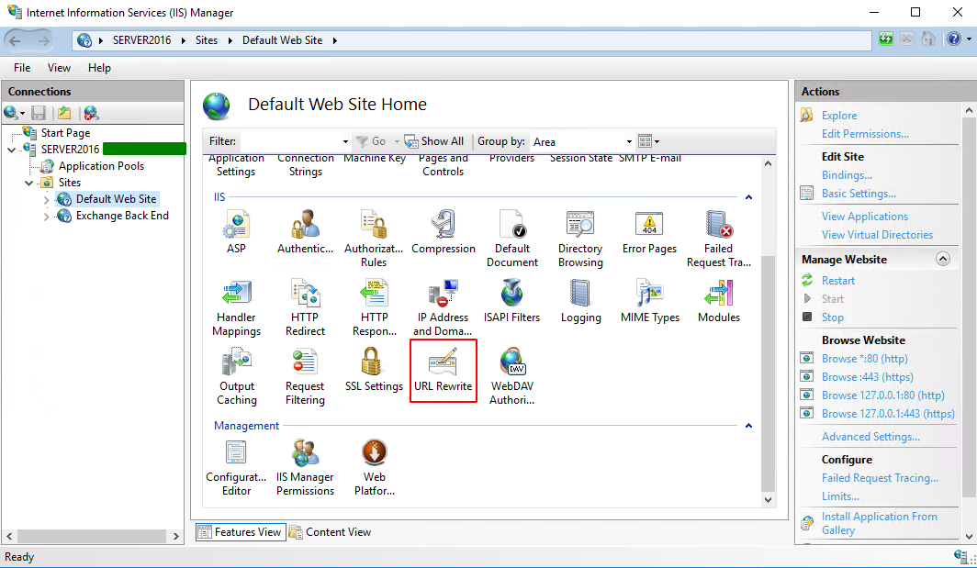The width and height of the screenshot is (977, 568).
Task: Expand the Exchange Back End node
Action: [46, 217]
